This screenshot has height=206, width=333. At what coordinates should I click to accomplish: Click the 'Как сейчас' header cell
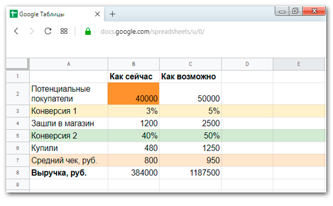(134, 76)
